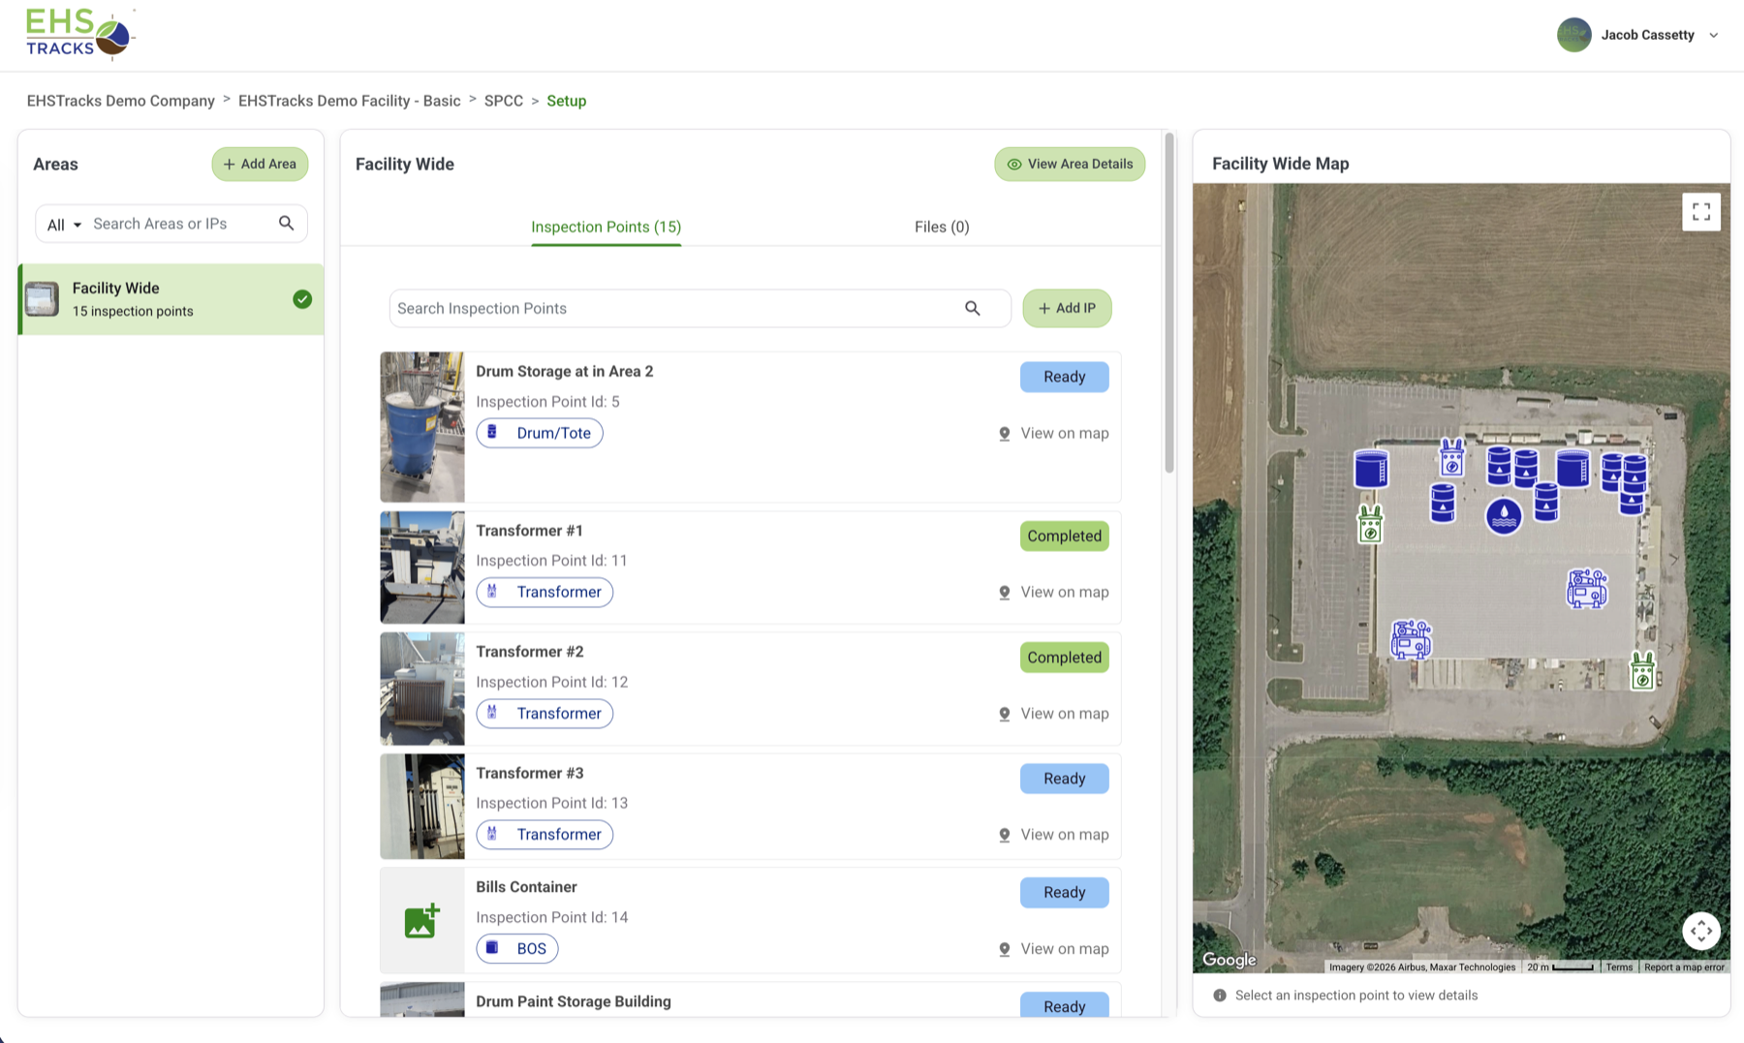The image size is (1744, 1043).
Task: Click the inspection points list scrollbar
Action: tap(1169, 302)
